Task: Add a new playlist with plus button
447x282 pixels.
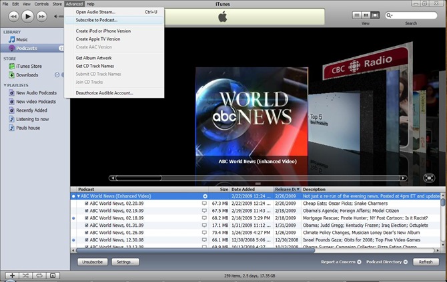Action: 12,275
